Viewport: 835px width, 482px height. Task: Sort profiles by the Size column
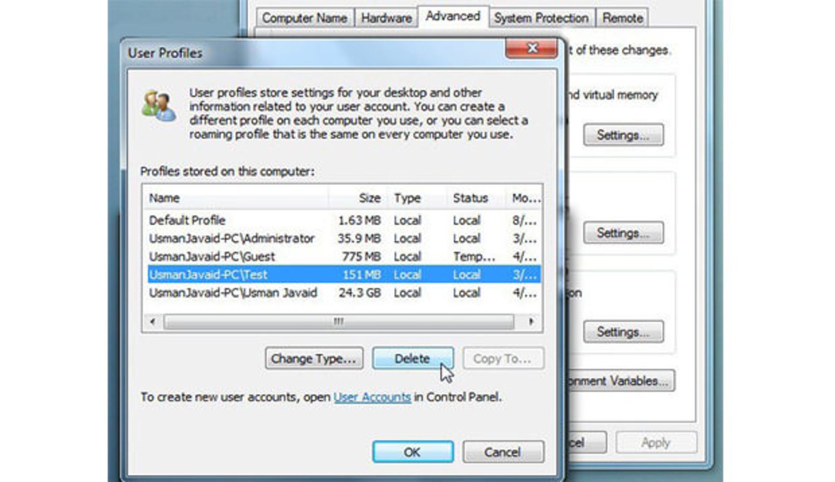click(x=369, y=198)
